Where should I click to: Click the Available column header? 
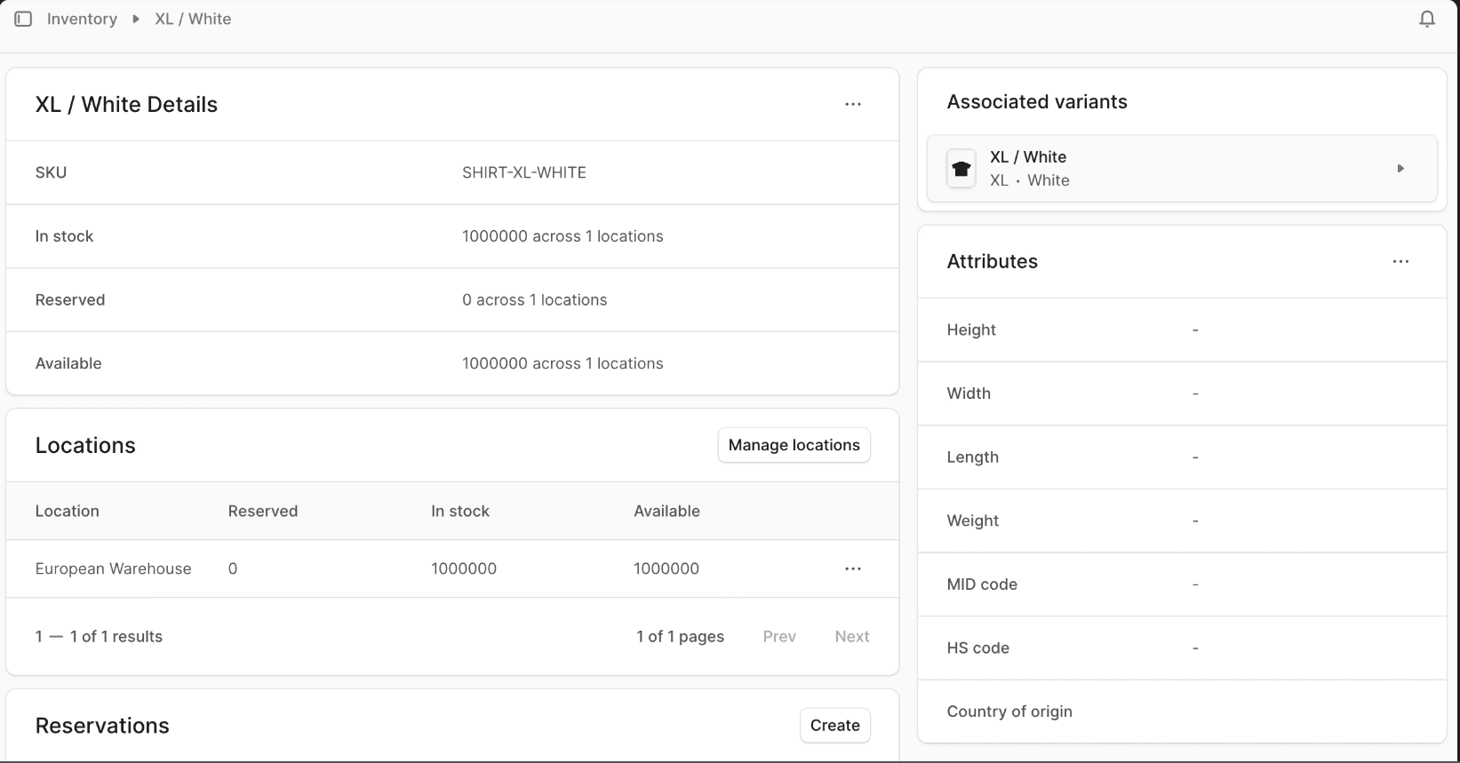666,511
